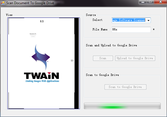Viewport: 167px width, 117px height.
Task: Click the Select label in Source group
Action: click(97, 20)
